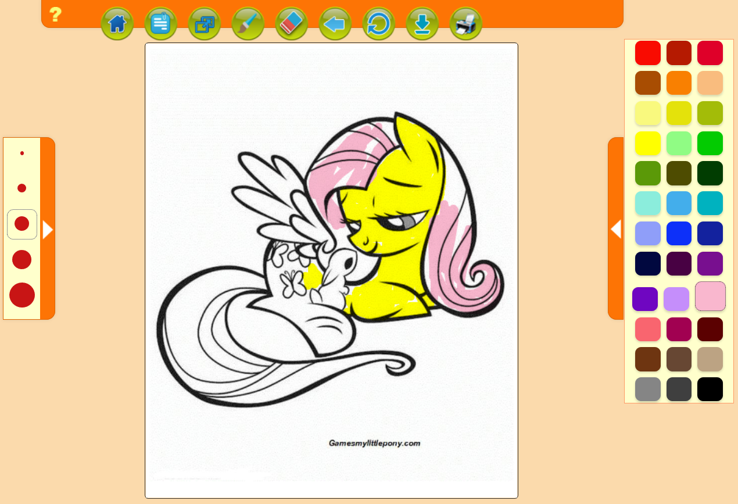
Task: Reset drawing with circular arrow icon
Action: pyautogui.click(x=379, y=24)
